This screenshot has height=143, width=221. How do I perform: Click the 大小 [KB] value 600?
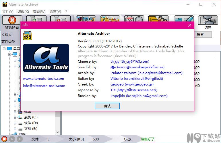coord(96,139)
